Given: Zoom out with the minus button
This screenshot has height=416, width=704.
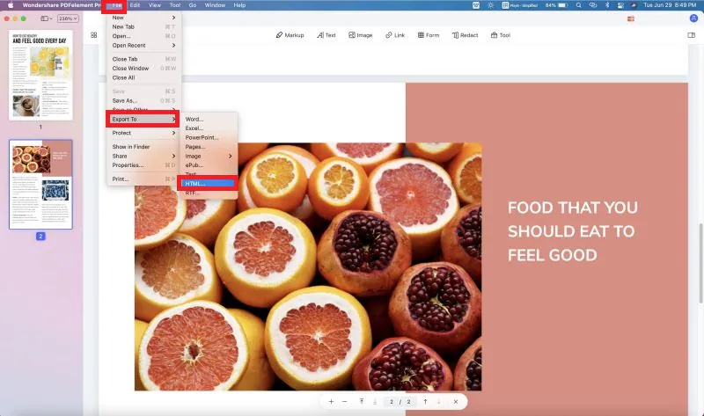Looking at the screenshot, I should tap(344, 402).
